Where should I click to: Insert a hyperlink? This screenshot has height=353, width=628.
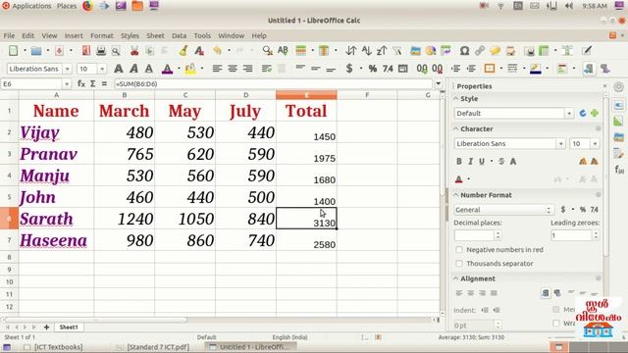[480, 51]
